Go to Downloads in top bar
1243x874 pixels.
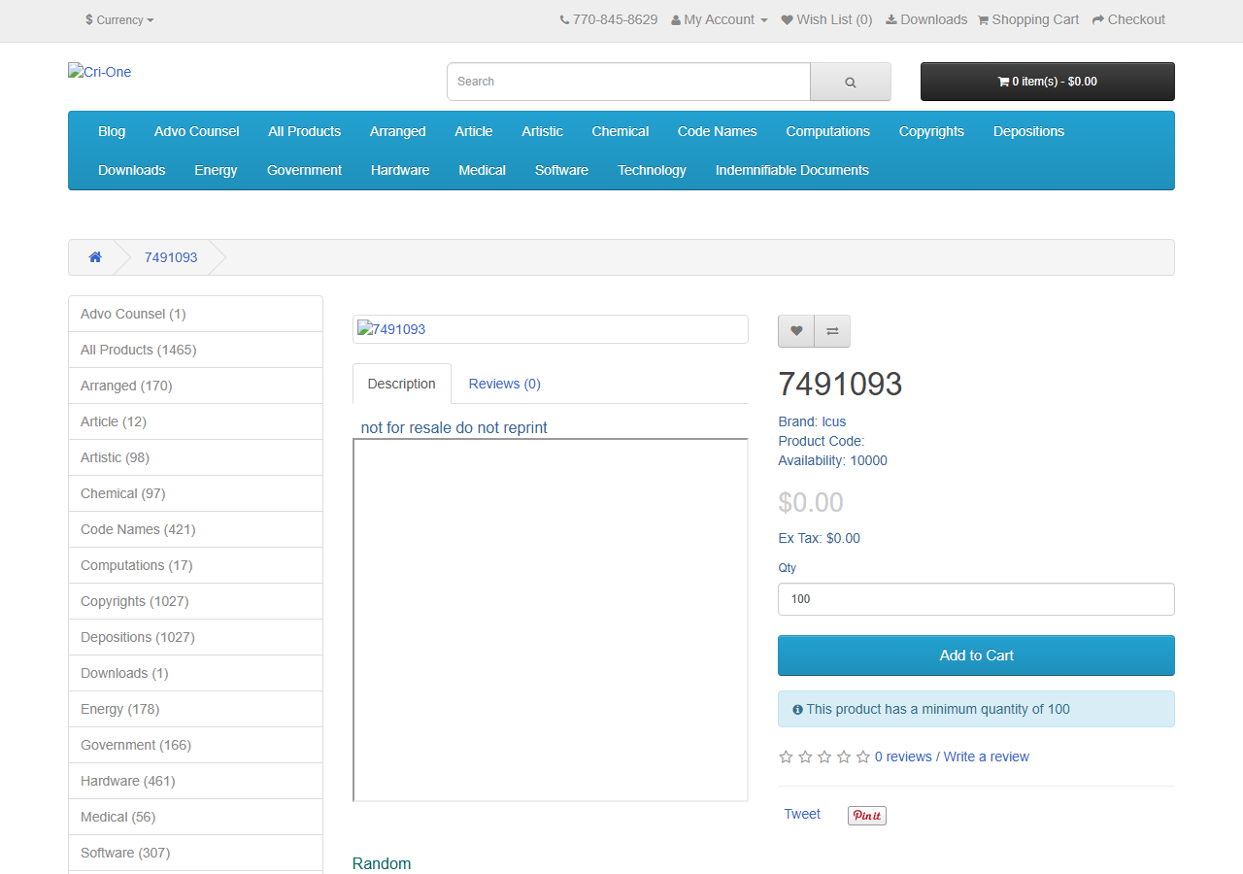[x=926, y=19]
